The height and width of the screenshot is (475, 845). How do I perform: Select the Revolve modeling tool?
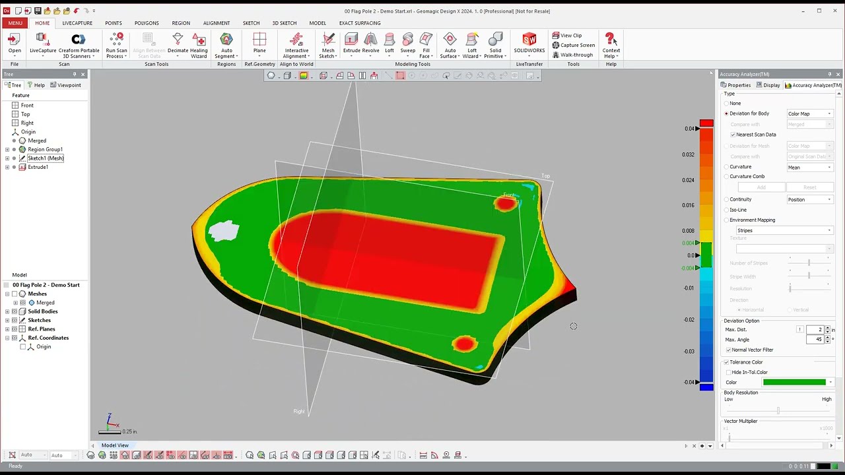[370, 44]
